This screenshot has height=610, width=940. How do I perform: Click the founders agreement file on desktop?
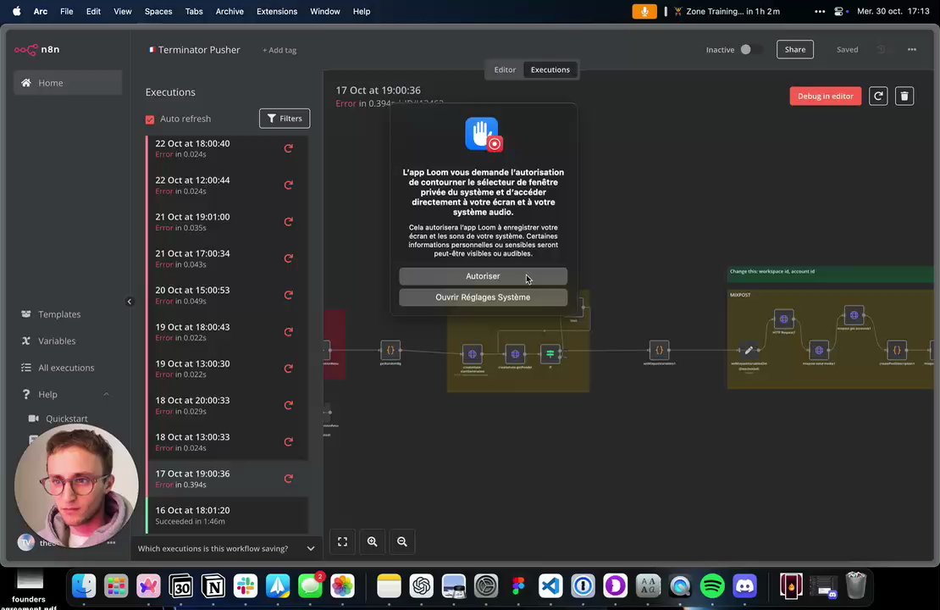pos(29,591)
